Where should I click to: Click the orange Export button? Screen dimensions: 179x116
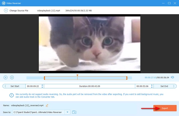(x=165, y=108)
